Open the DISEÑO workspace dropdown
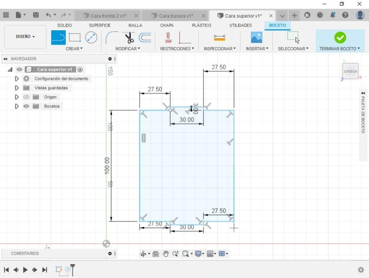Screen dimensions: 369x278 pyautogui.click(x=25, y=36)
